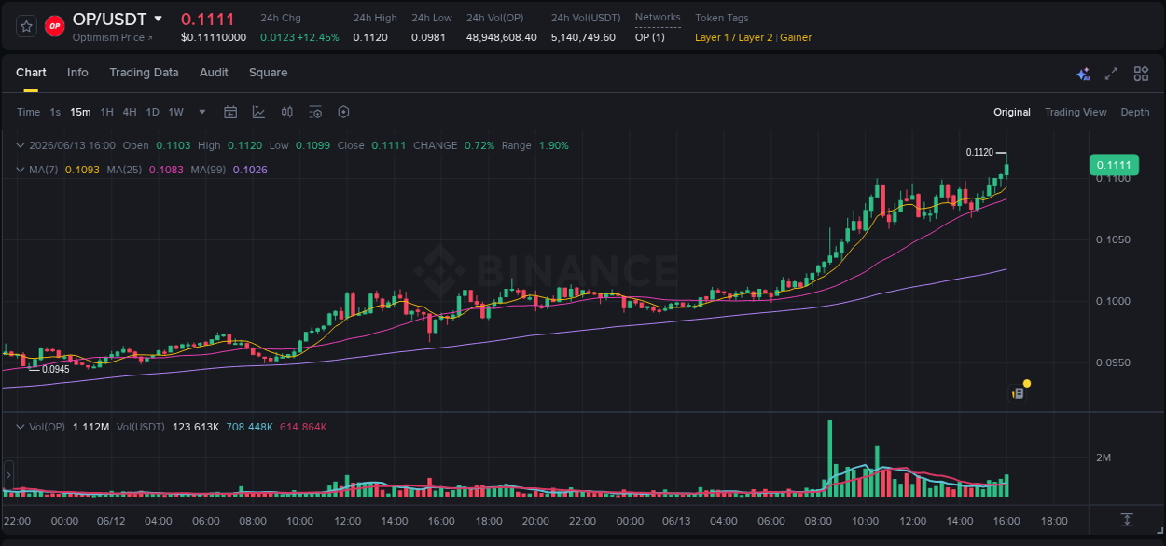The width and height of the screenshot is (1166, 546).
Task: Select the 15m interval
Action: 80,112
